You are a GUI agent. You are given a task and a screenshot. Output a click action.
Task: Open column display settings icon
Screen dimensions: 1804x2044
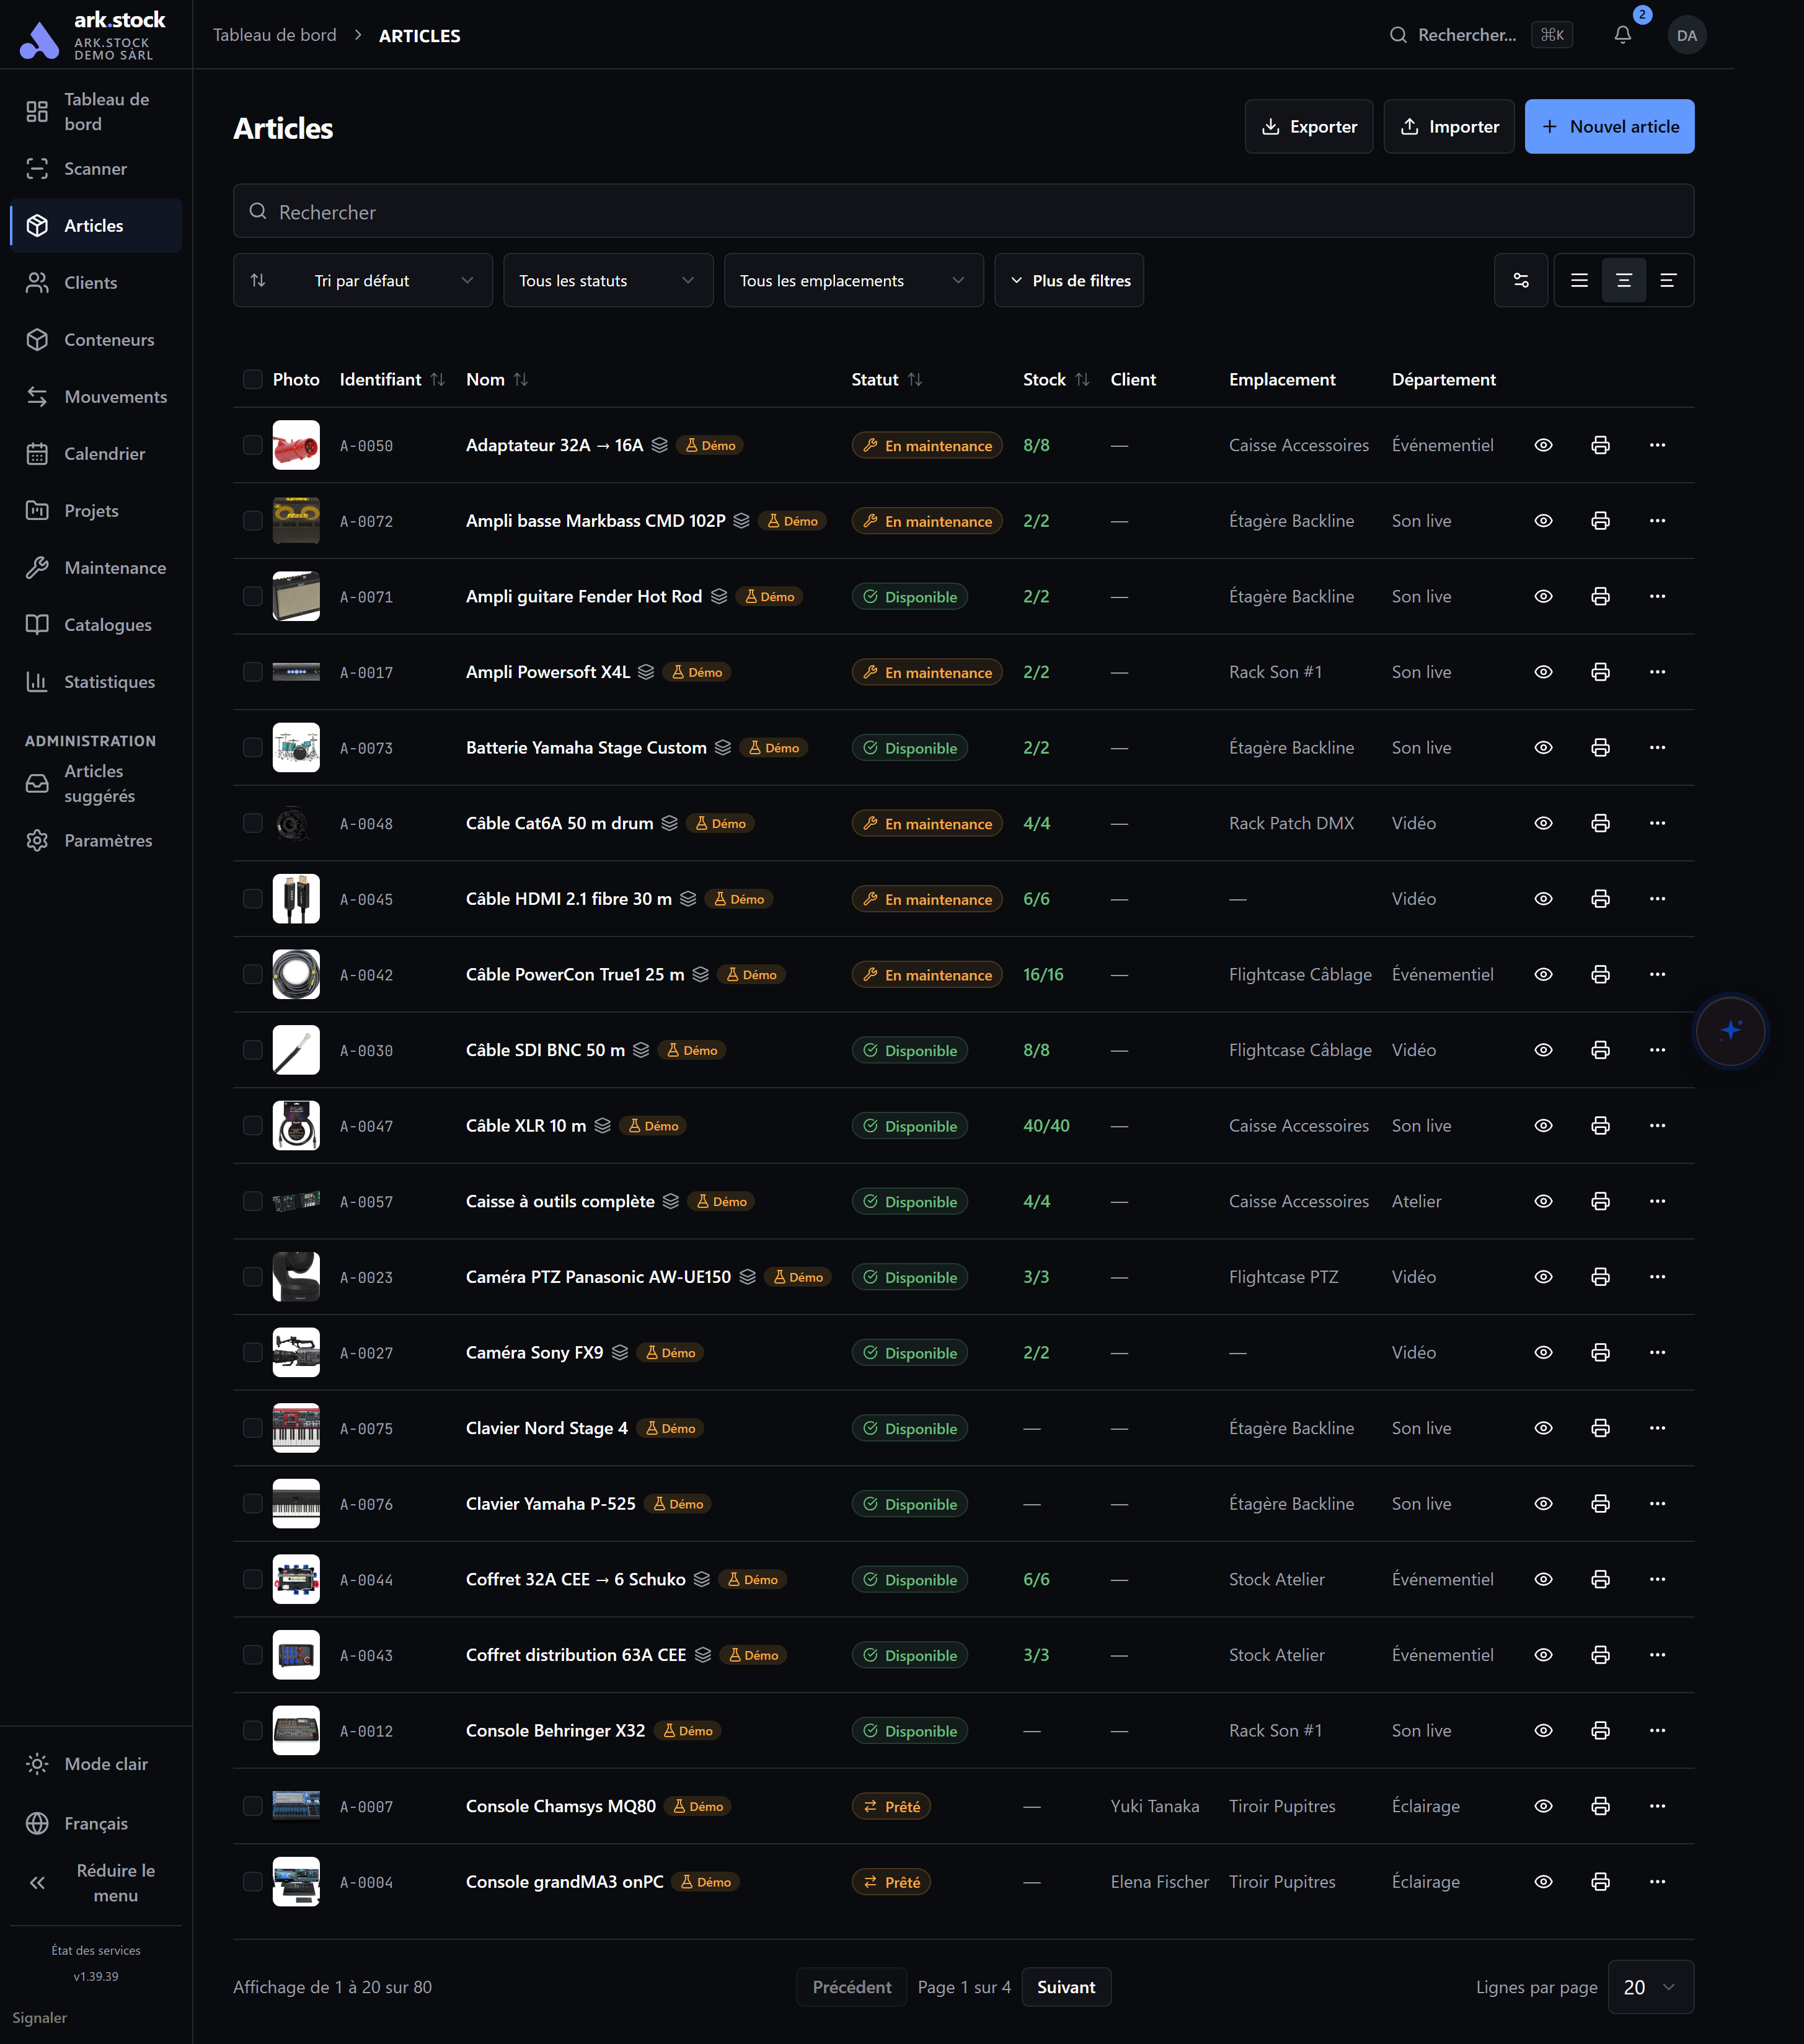pyautogui.click(x=1520, y=280)
